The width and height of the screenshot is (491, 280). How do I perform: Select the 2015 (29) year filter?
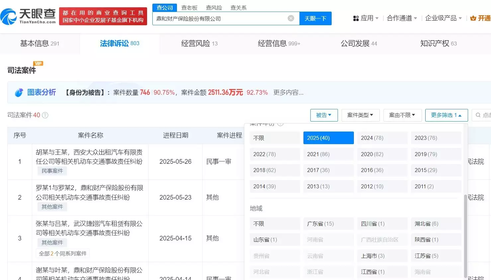(436, 170)
